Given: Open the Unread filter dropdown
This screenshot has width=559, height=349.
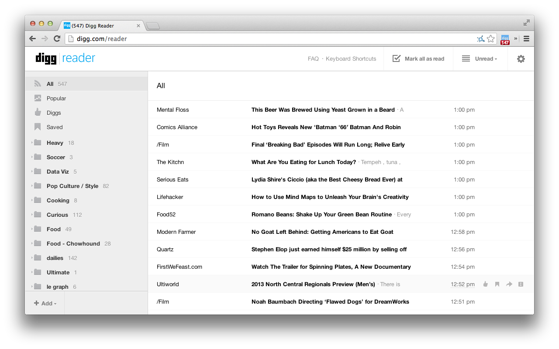Looking at the screenshot, I should (x=486, y=59).
